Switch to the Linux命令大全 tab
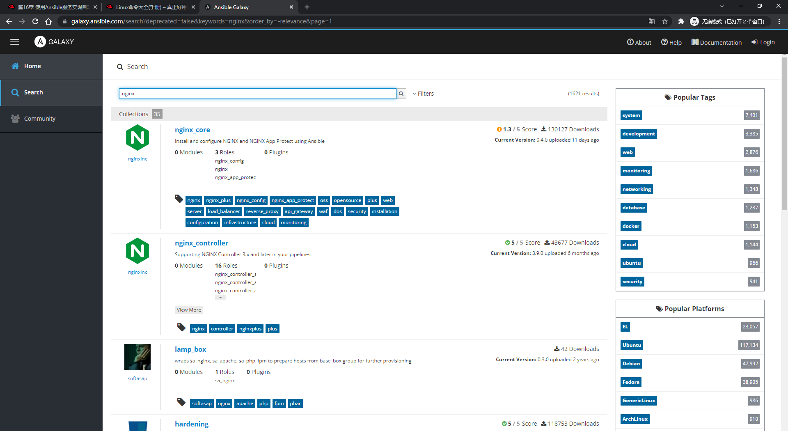This screenshot has height=431, width=788. click(150, 7)
